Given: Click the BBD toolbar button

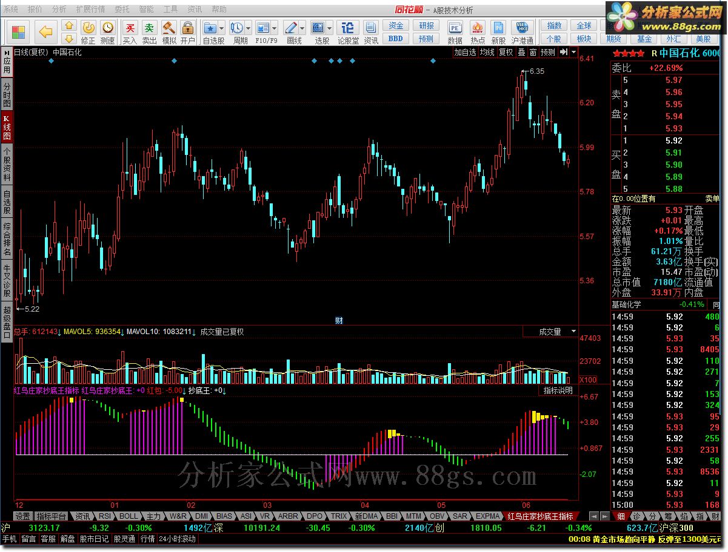Looking at the screenshot, I should click(396, 39).
